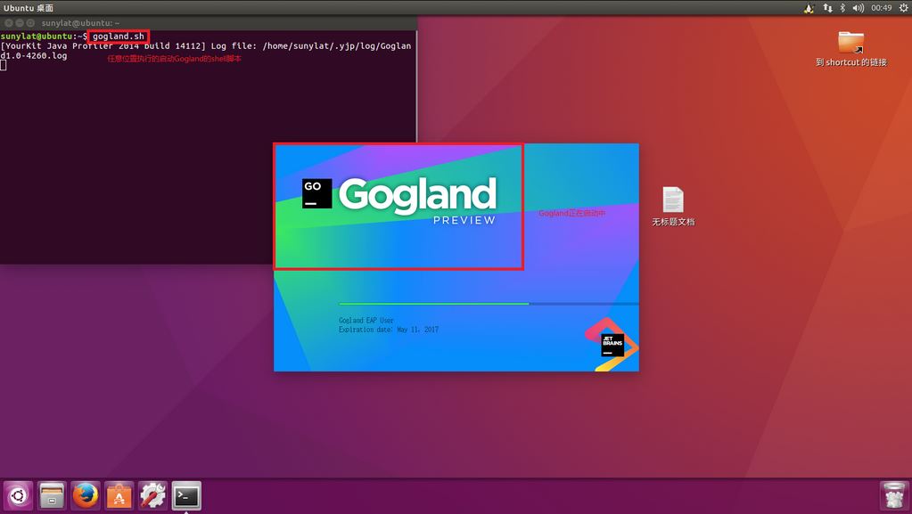Viewport: 912px width, 514px height.
Task: Open the sound volume indicator
Action: 858,8
